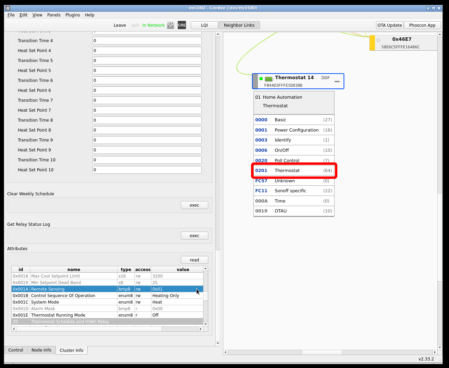Click the node view horizontal scrollbar thumb
This screenshot has height=368, width=449.
(x=322, y=352)
